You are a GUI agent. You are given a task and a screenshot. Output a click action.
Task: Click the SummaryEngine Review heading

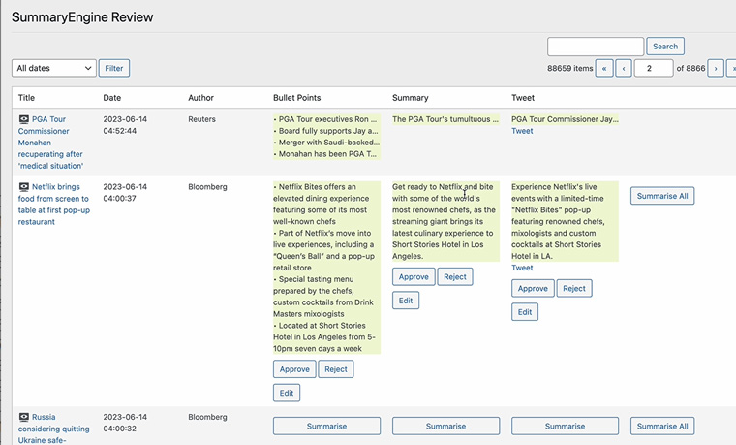coord(82,17)
